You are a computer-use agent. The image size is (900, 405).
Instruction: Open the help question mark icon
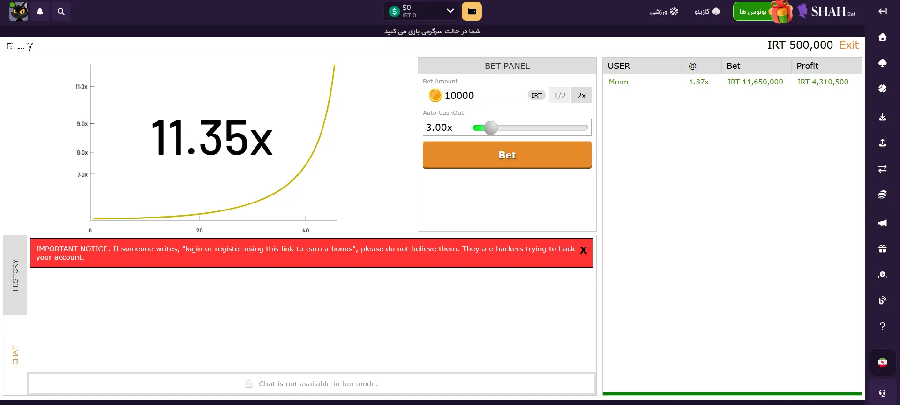[882, 326]
